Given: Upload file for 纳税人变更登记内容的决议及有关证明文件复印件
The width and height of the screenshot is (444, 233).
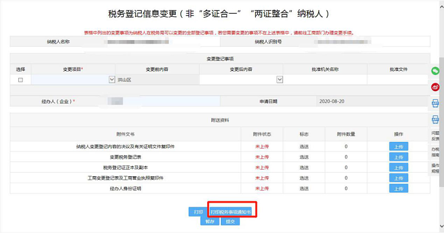Looking at the screenshot, I should click(398, 147).
